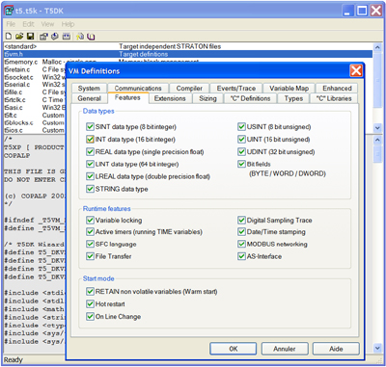Open Variable Map tab
The width and height of the screenshot is (386, 367).
click(289, 88)
